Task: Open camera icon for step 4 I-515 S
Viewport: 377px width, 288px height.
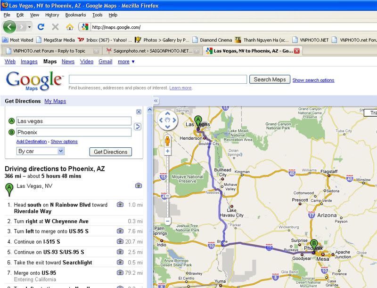Action: coord(120,241)
